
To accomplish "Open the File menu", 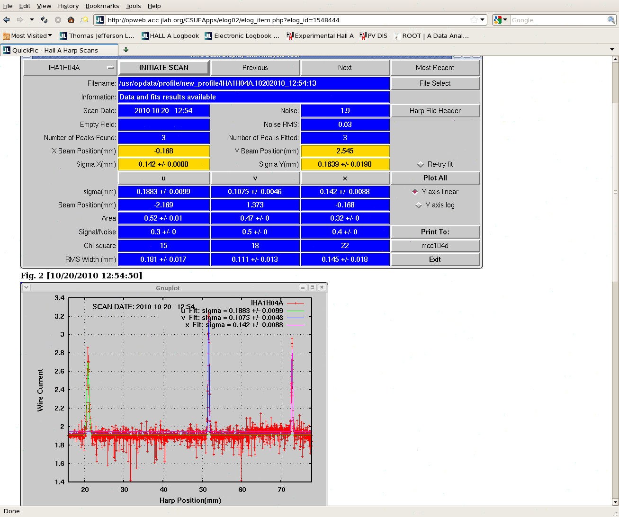I will 8,6.
